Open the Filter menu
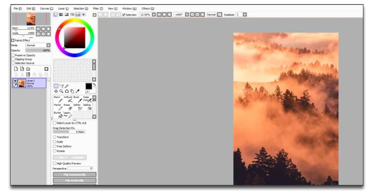 (x=98, y=9)
